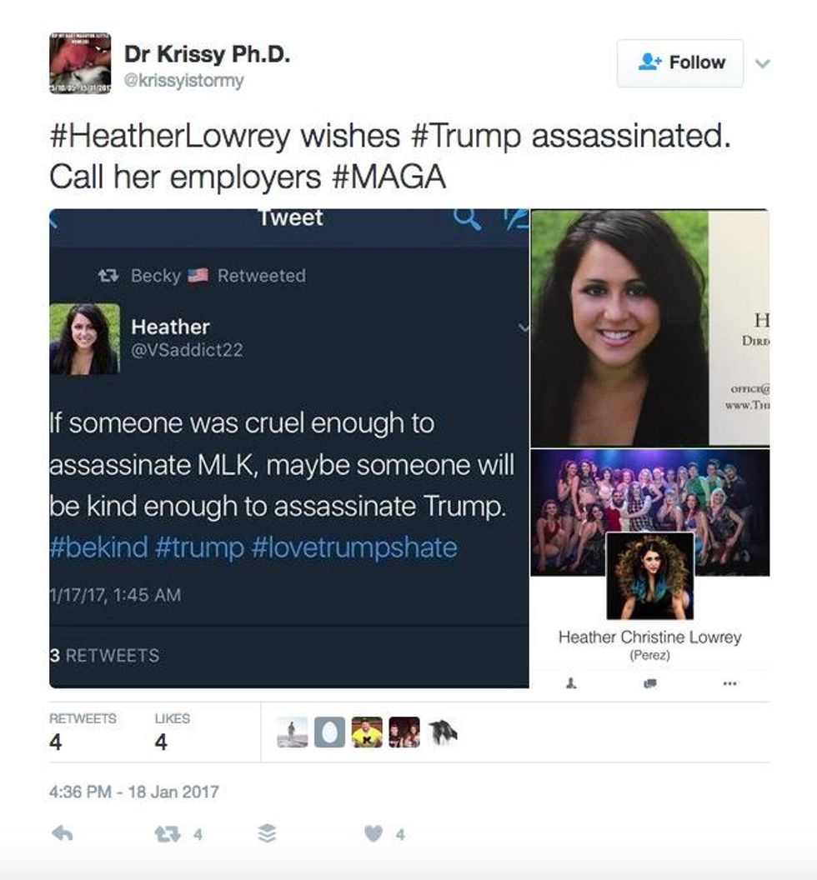Retweet using the bottom retweet icon
The height and width of the screenshot is (880, 817).
pyautogui.click(x=168, y=834)
